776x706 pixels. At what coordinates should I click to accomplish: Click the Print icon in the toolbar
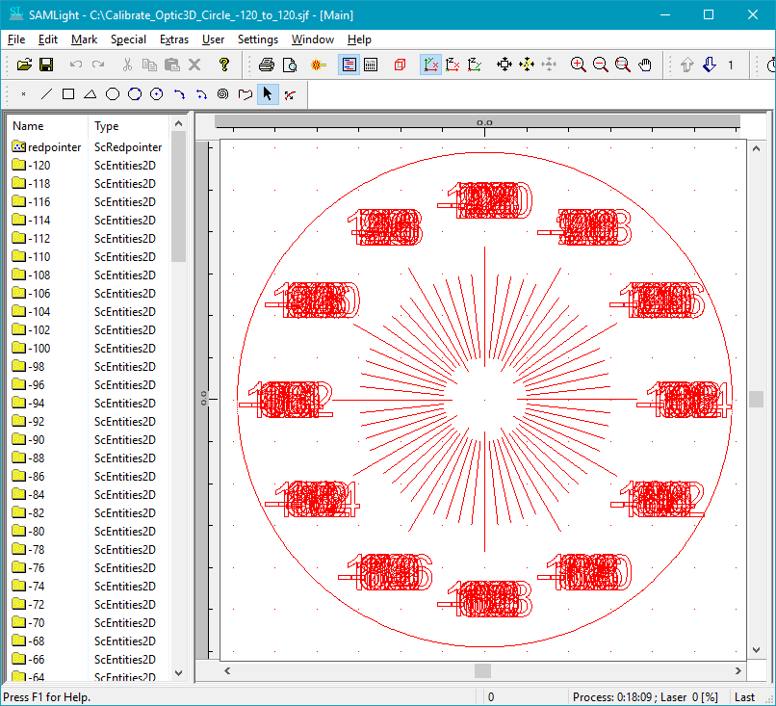coord(267,65)
